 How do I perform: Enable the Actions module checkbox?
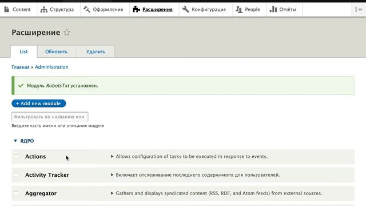16,156
